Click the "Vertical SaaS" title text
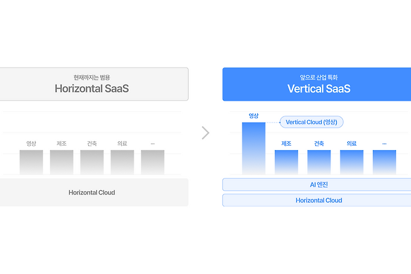 pyautogui.click(x=319, y=88)
